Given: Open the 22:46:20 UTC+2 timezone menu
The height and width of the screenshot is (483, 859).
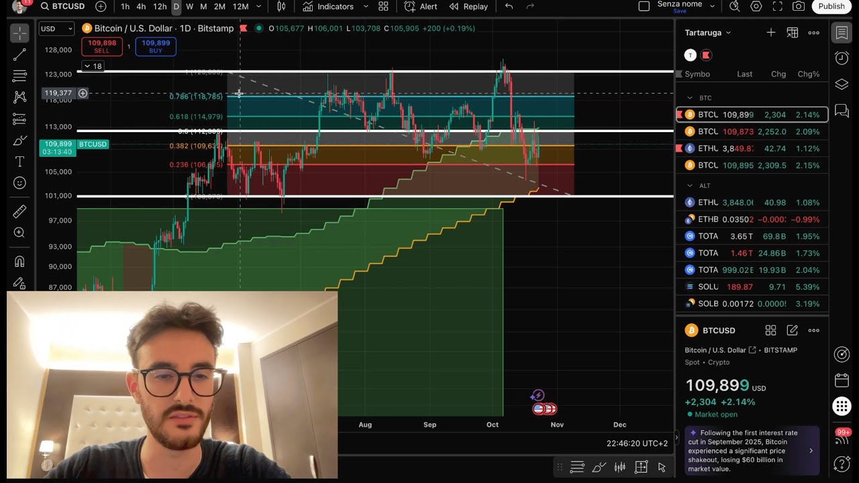Looking at the screenshot, I should [638, 443].
